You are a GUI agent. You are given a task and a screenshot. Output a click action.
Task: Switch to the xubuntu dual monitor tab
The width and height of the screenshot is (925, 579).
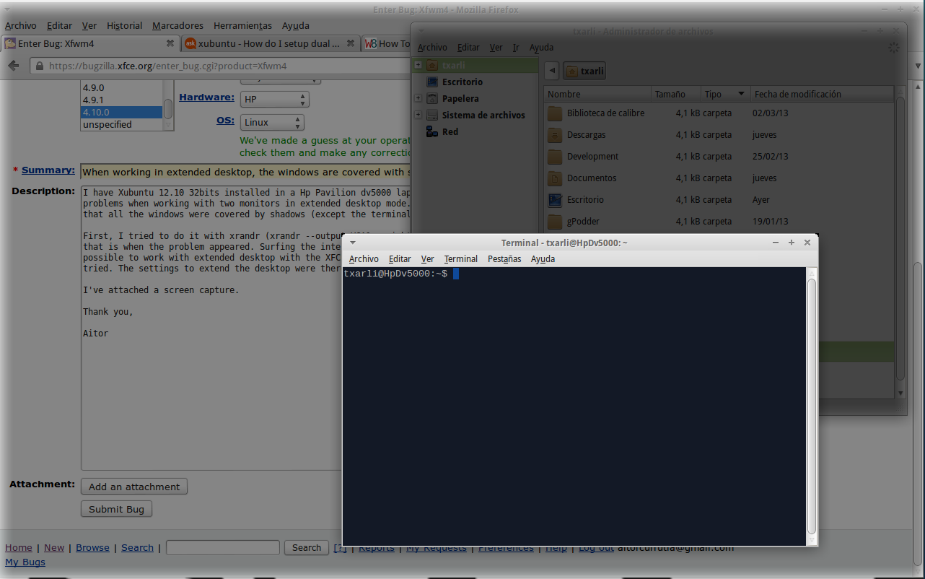(267, 43)
